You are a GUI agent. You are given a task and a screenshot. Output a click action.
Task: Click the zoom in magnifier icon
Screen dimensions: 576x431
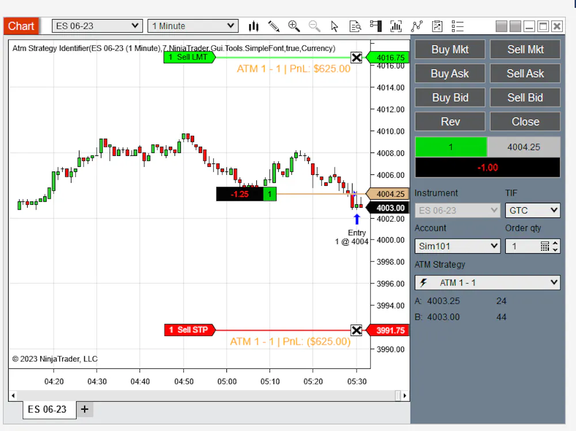[294, 26]
